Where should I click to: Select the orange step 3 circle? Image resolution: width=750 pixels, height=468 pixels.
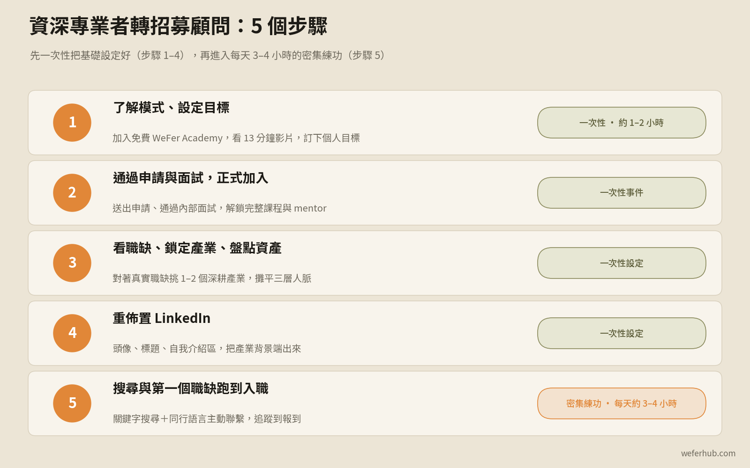(72, 263)
